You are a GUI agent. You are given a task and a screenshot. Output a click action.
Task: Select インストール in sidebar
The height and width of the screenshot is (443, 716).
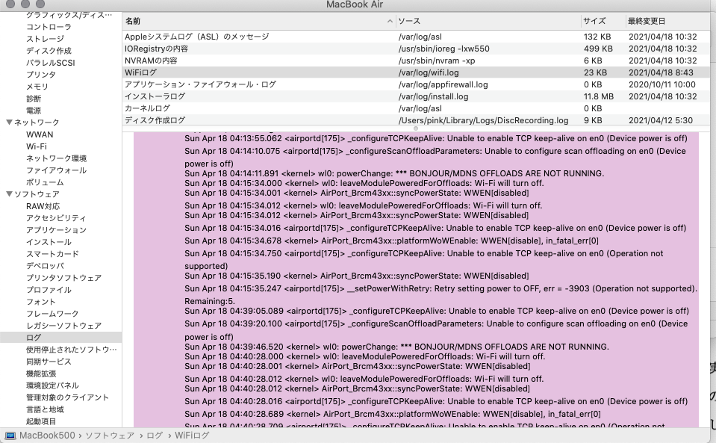pyautogui.click(x=49, y=242)
